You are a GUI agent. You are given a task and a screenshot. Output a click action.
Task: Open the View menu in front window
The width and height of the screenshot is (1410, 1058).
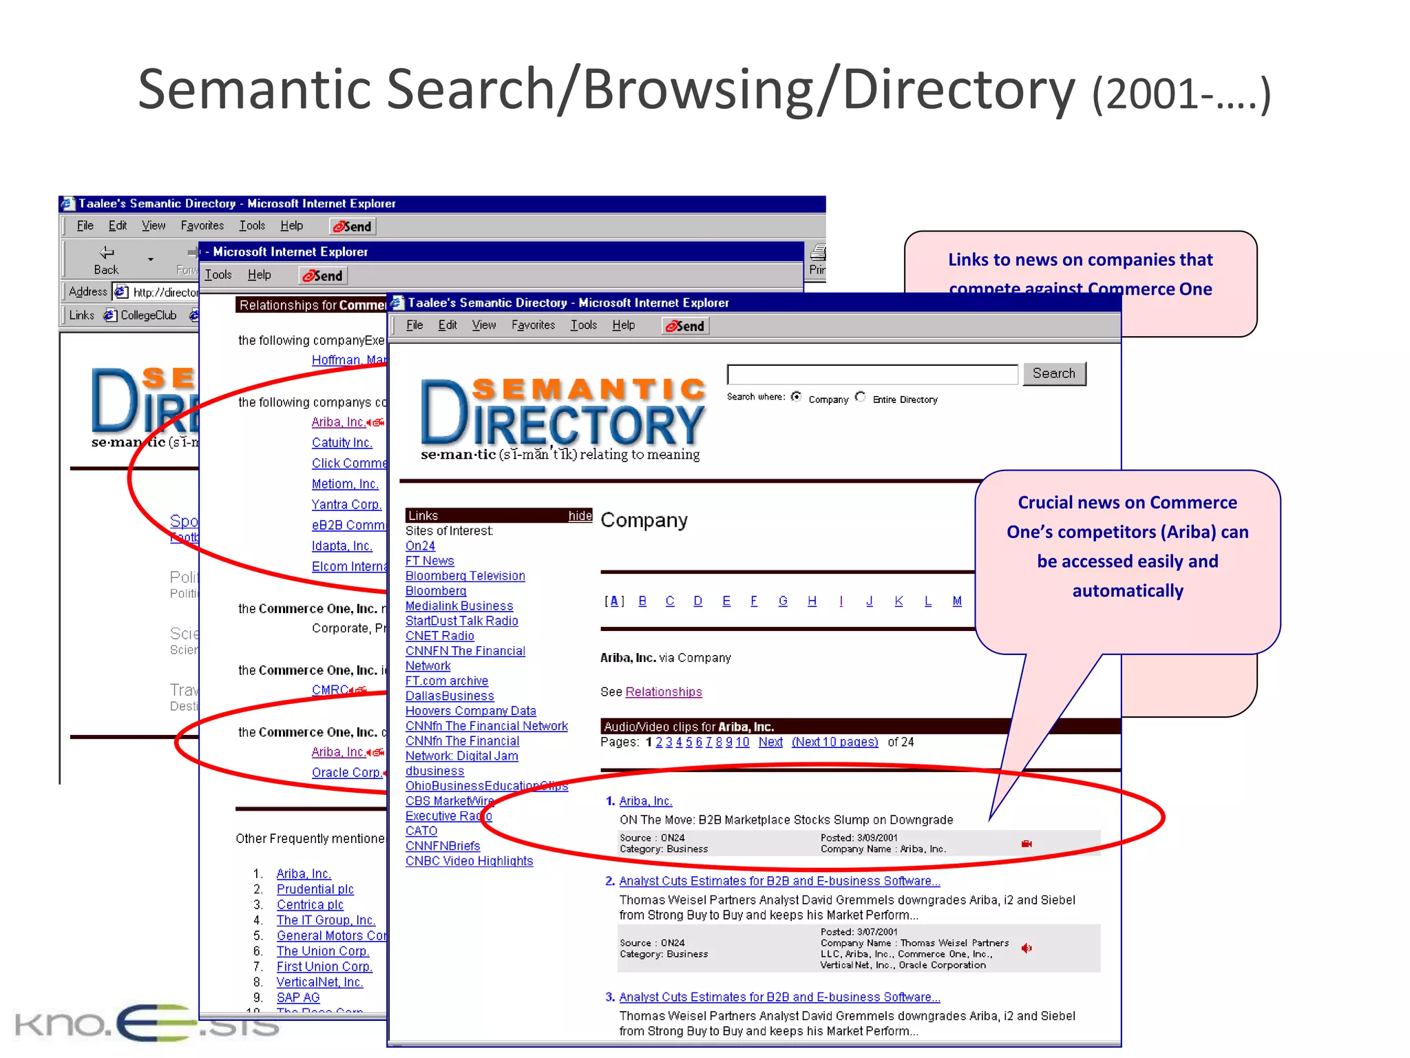484,325
